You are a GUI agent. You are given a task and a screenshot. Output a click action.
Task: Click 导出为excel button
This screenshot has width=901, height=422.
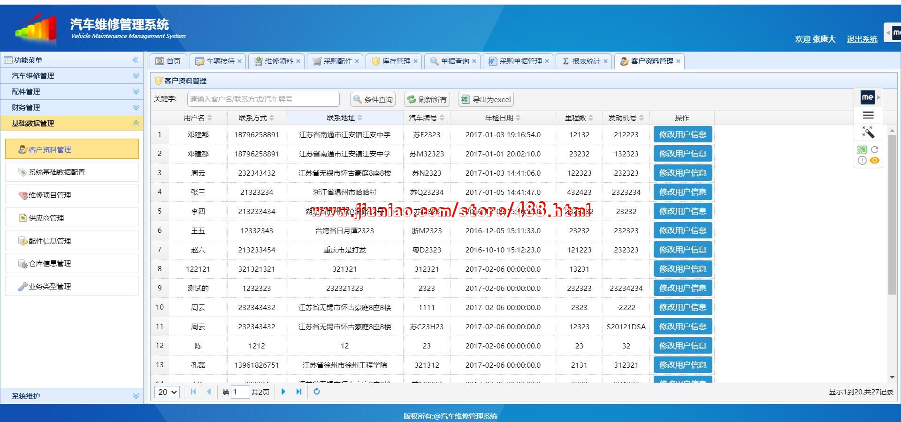(x=486, y=99)
